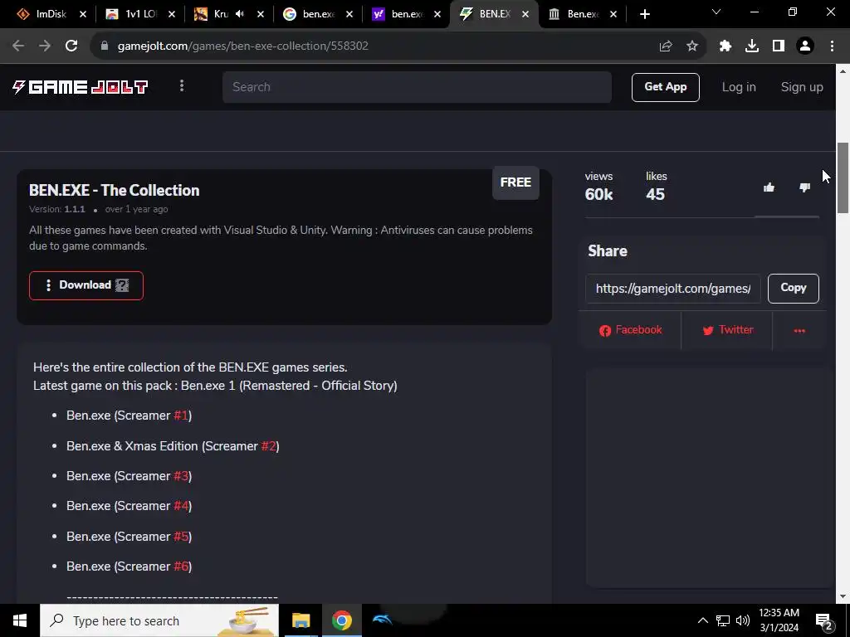Open File Explorer from the taskbar
The height and width of the screenshot is (637, 850).
pyautogui.click(x=300, y=620)
